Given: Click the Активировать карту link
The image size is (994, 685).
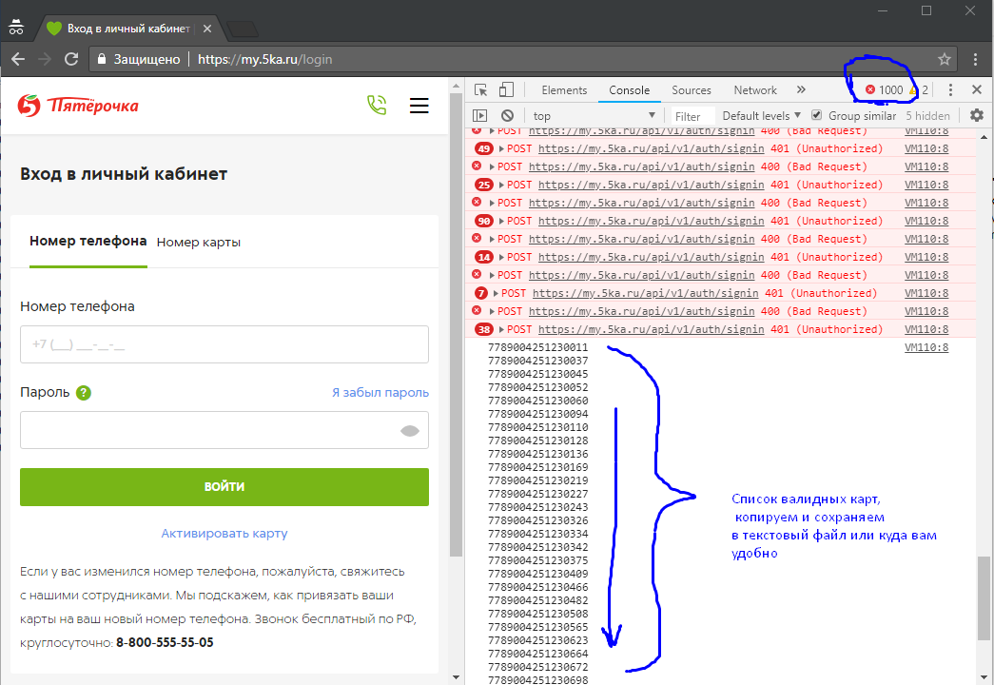Looking at the screenshot, I should pos(224,534).
